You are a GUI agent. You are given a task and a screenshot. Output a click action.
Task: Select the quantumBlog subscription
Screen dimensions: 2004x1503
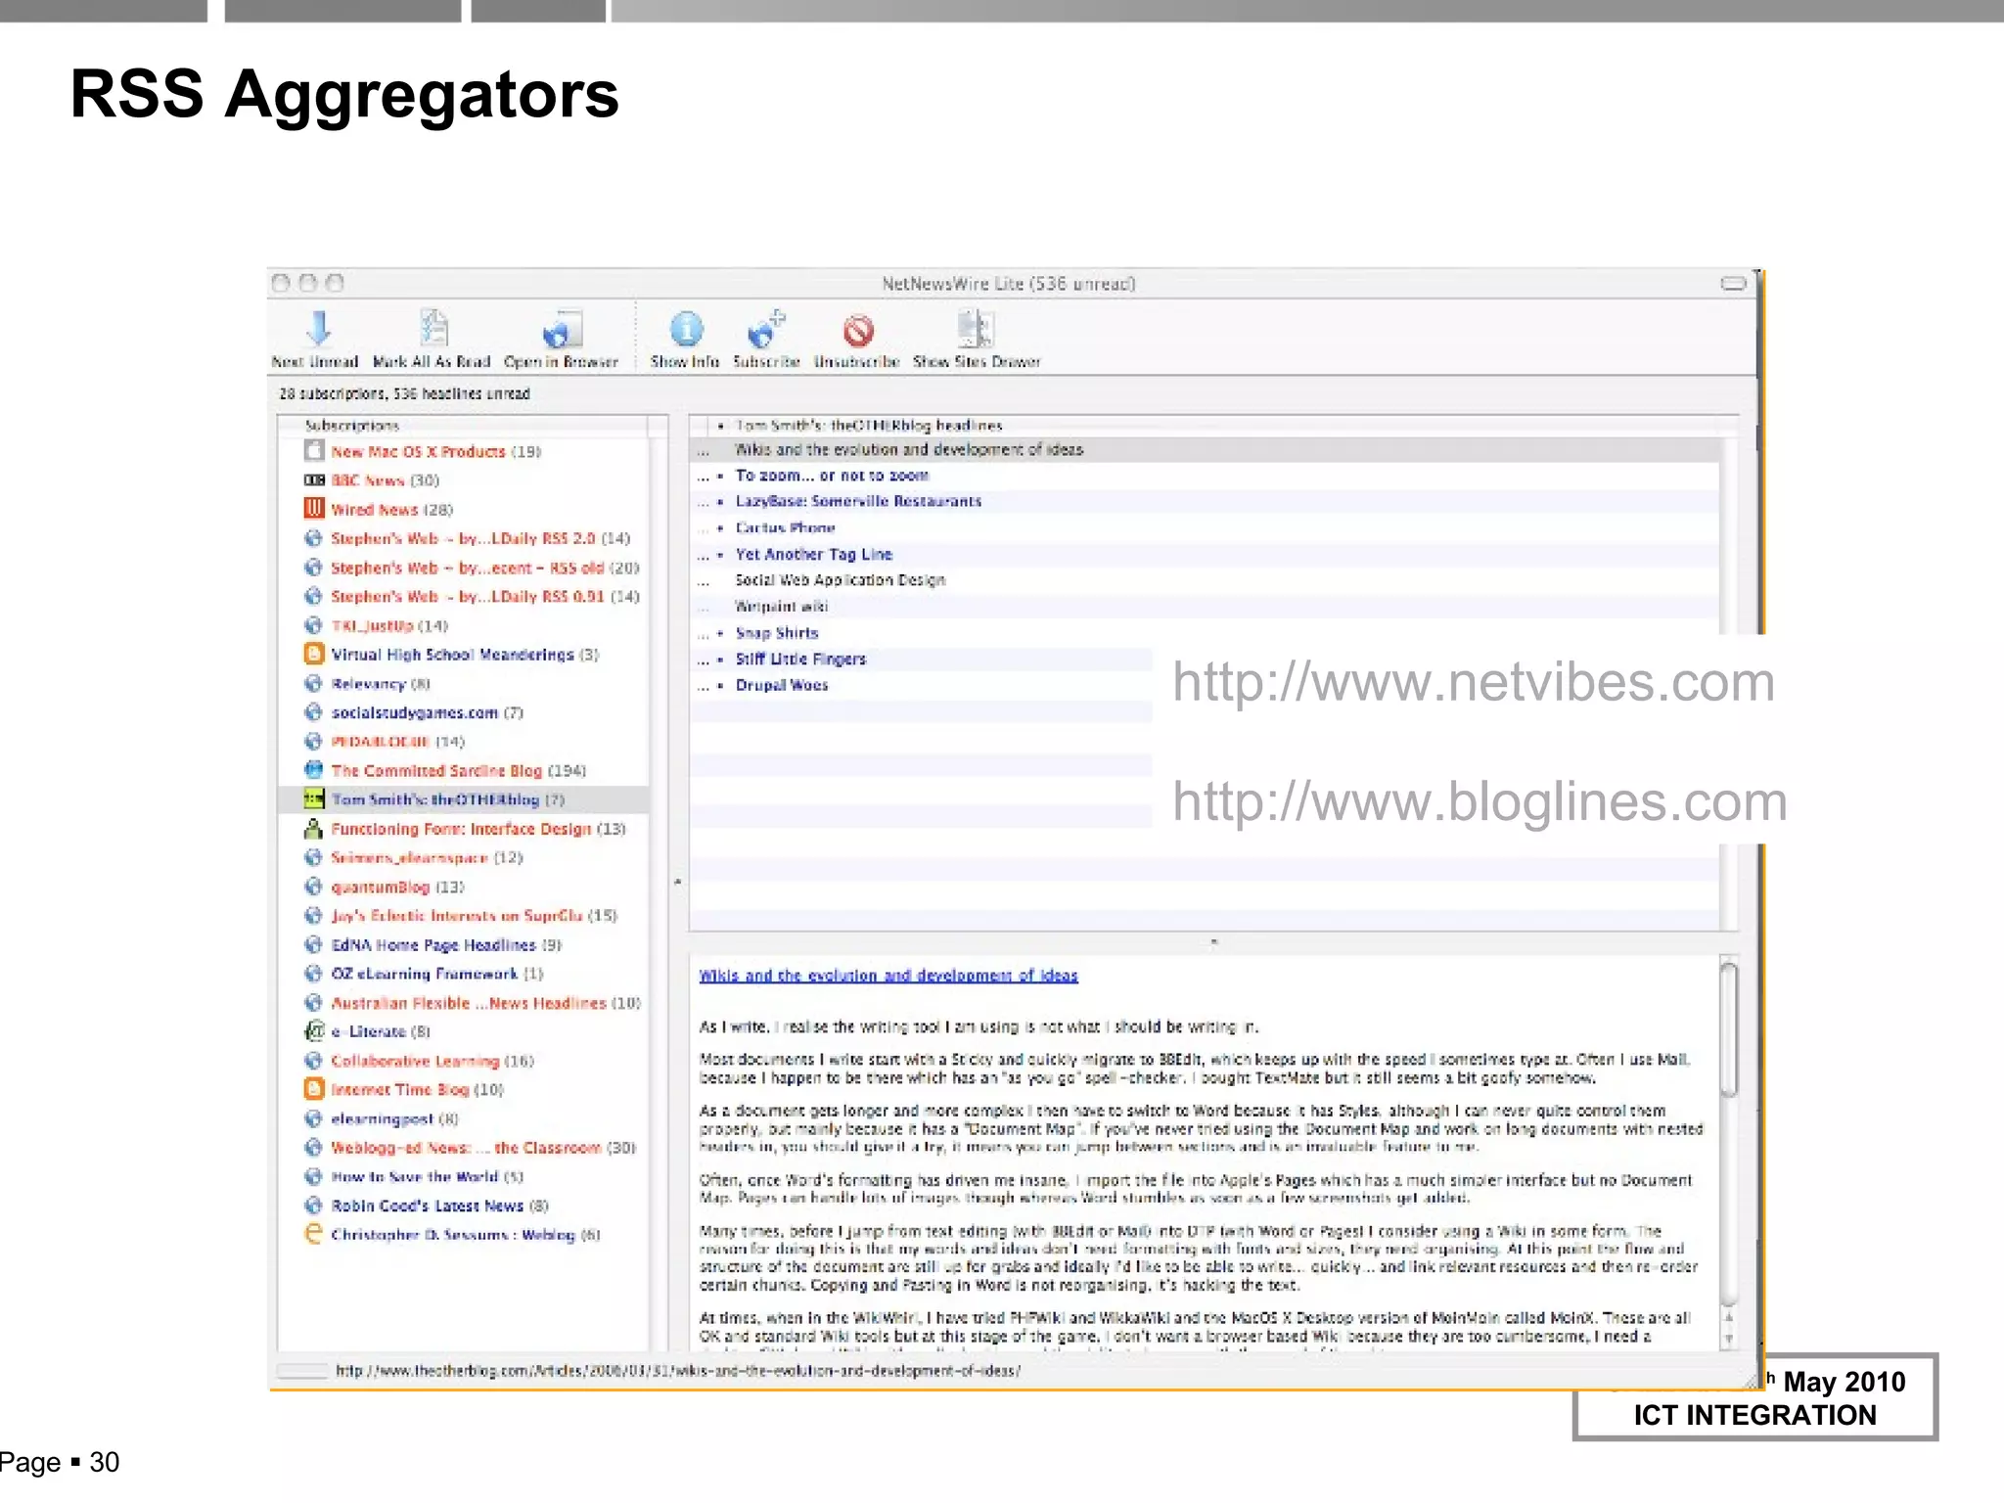tap(462, 887)
